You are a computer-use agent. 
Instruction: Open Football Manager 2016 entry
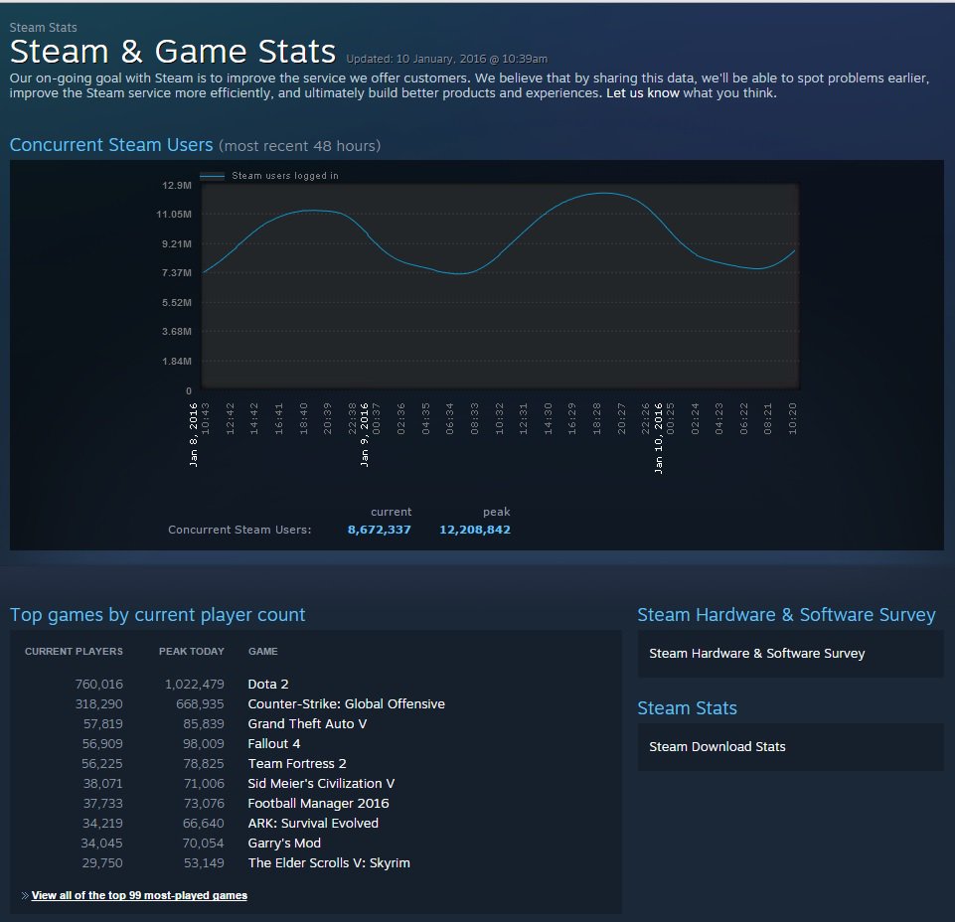(318, 803)
